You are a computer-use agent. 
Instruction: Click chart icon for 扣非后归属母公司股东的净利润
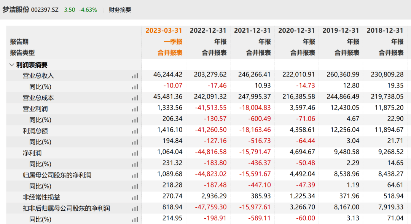click(x=135, y=208)
